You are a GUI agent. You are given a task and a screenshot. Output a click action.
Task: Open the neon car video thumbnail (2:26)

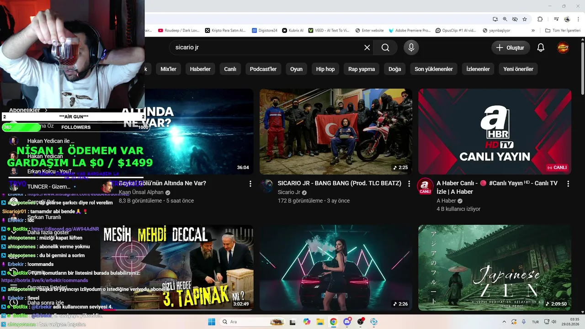[336, 268]
